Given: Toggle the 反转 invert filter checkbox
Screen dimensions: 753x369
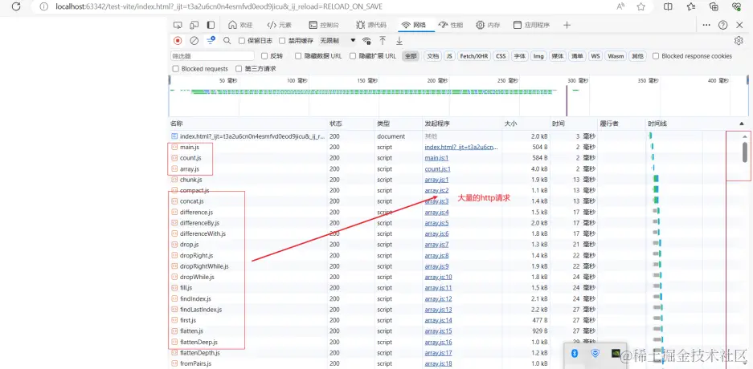Looking at the screenshot, I should coord(264,56).
